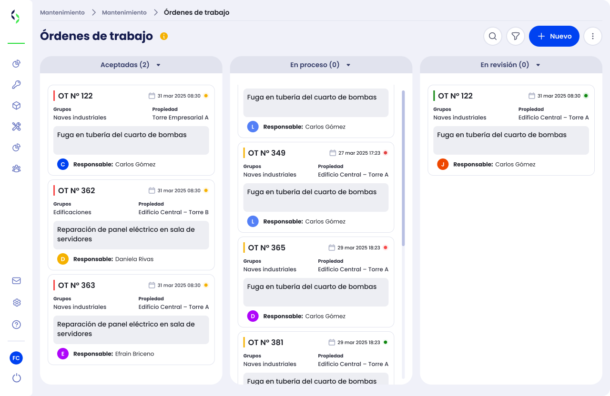
Task: Collapse the Aceptadas (2) column arrow
Action: click(x=159, y=65)
